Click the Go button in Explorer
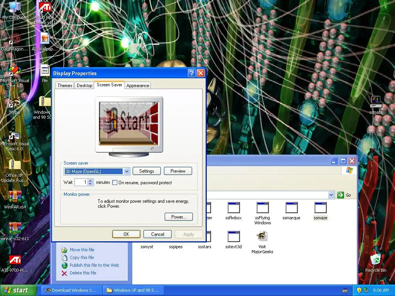 click(x=344, y=195)
